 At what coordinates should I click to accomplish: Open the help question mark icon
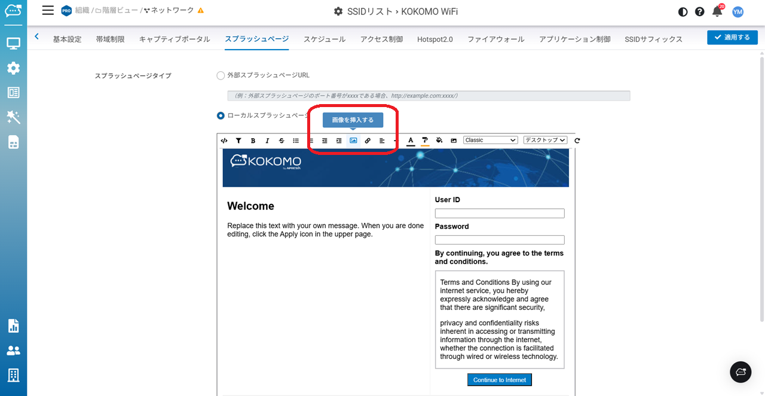coord(700,12)
